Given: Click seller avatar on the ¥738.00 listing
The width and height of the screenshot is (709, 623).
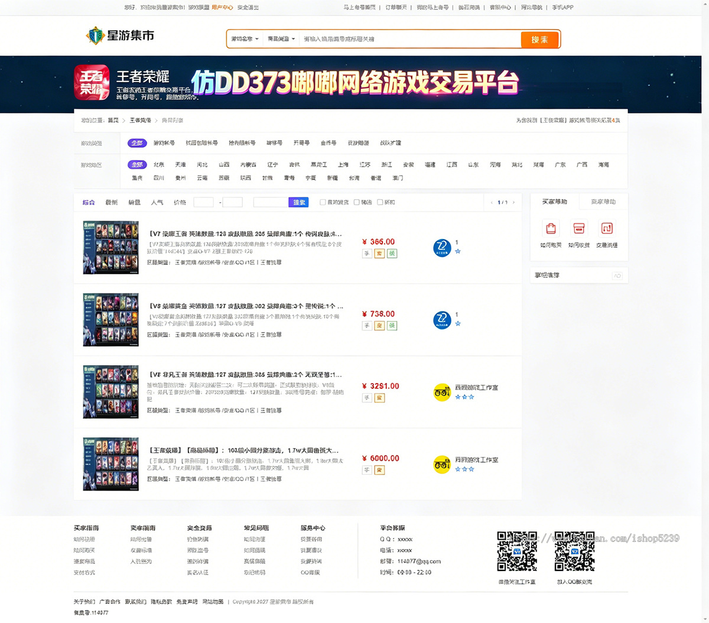Looking at the screenshot, I should (442, 320).
